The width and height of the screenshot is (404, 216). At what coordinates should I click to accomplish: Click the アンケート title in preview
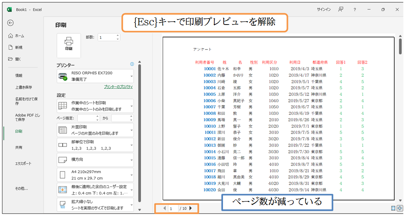click(x=202, y=49)
